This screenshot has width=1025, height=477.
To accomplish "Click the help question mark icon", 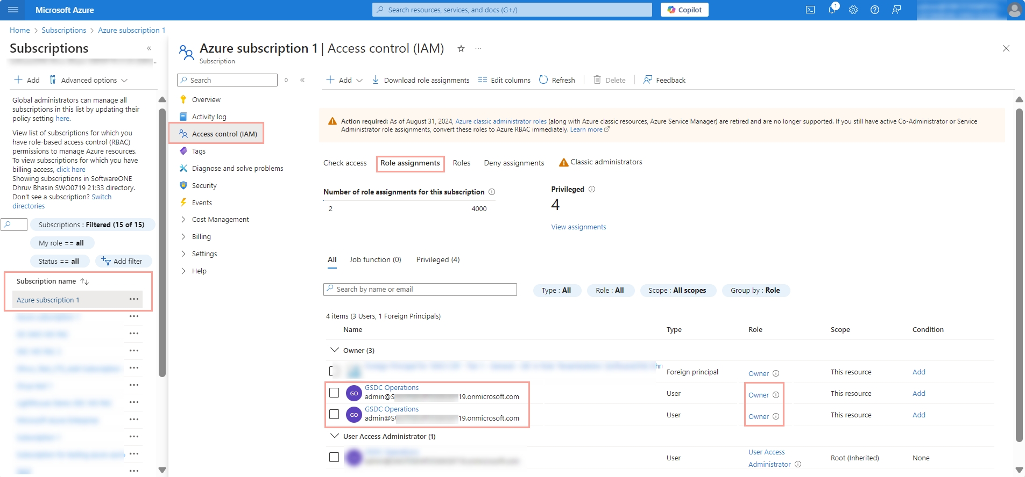I will (875, 10).
